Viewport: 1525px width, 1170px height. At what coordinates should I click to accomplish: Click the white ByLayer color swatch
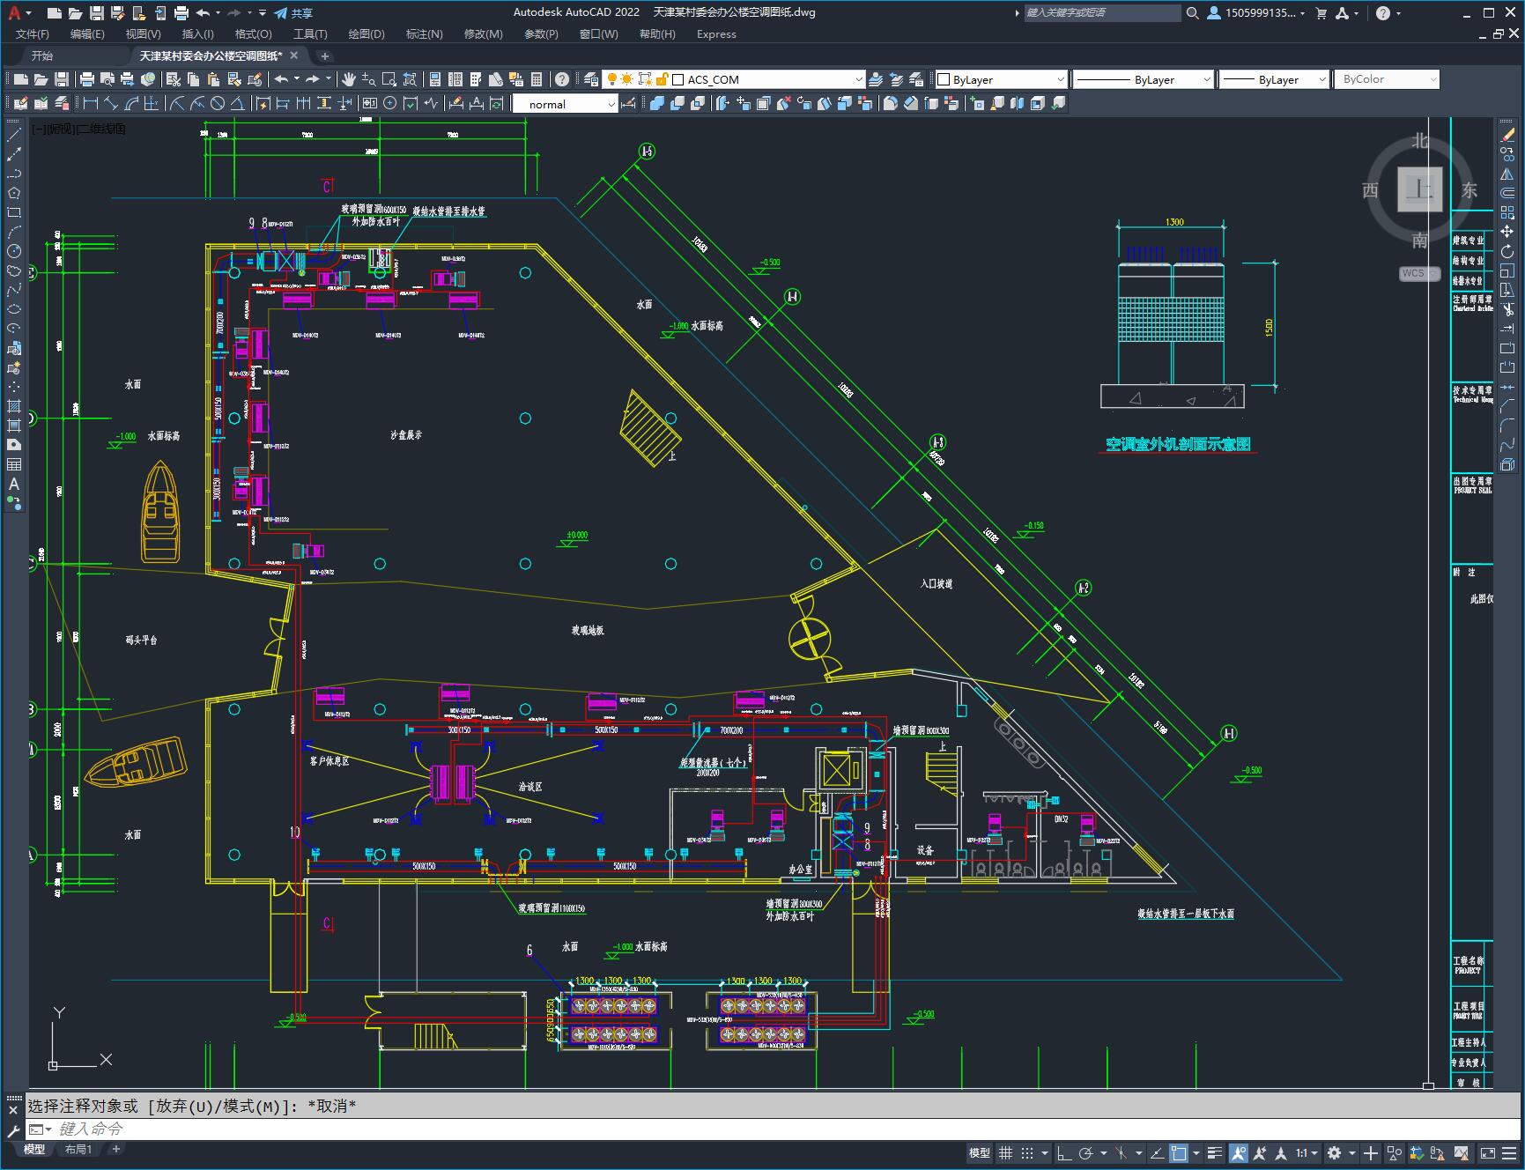[944, 79]
